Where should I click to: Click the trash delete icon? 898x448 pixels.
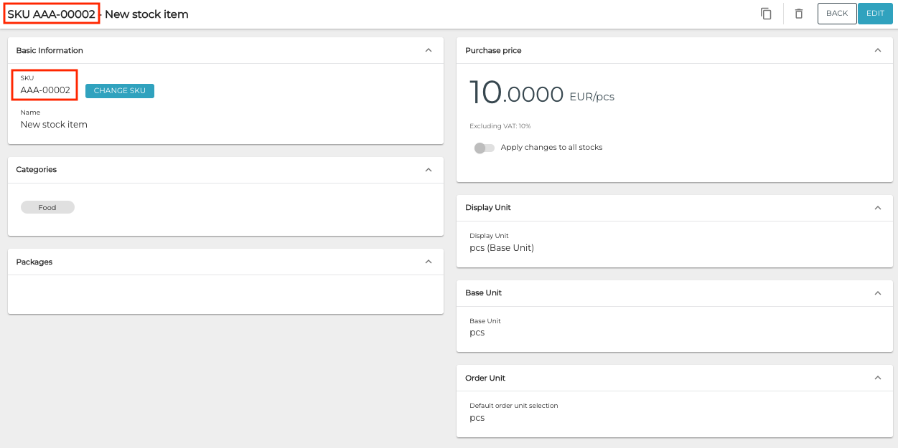(x=798, y=14)
